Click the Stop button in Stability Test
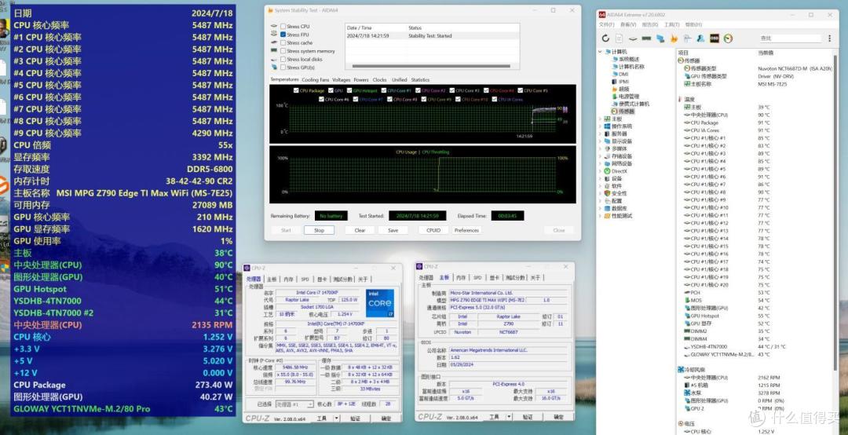Screen dimensions: 848x435 point(319,231)
